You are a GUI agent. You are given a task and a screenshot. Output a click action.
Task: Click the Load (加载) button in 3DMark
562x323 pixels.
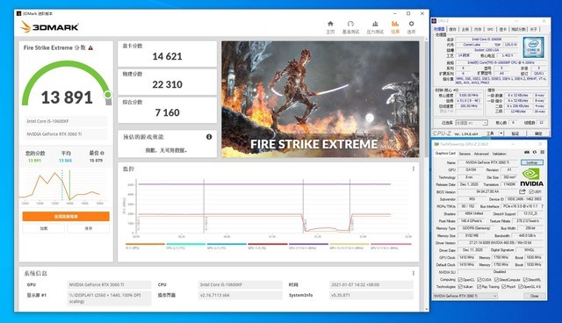coord(44,228)
